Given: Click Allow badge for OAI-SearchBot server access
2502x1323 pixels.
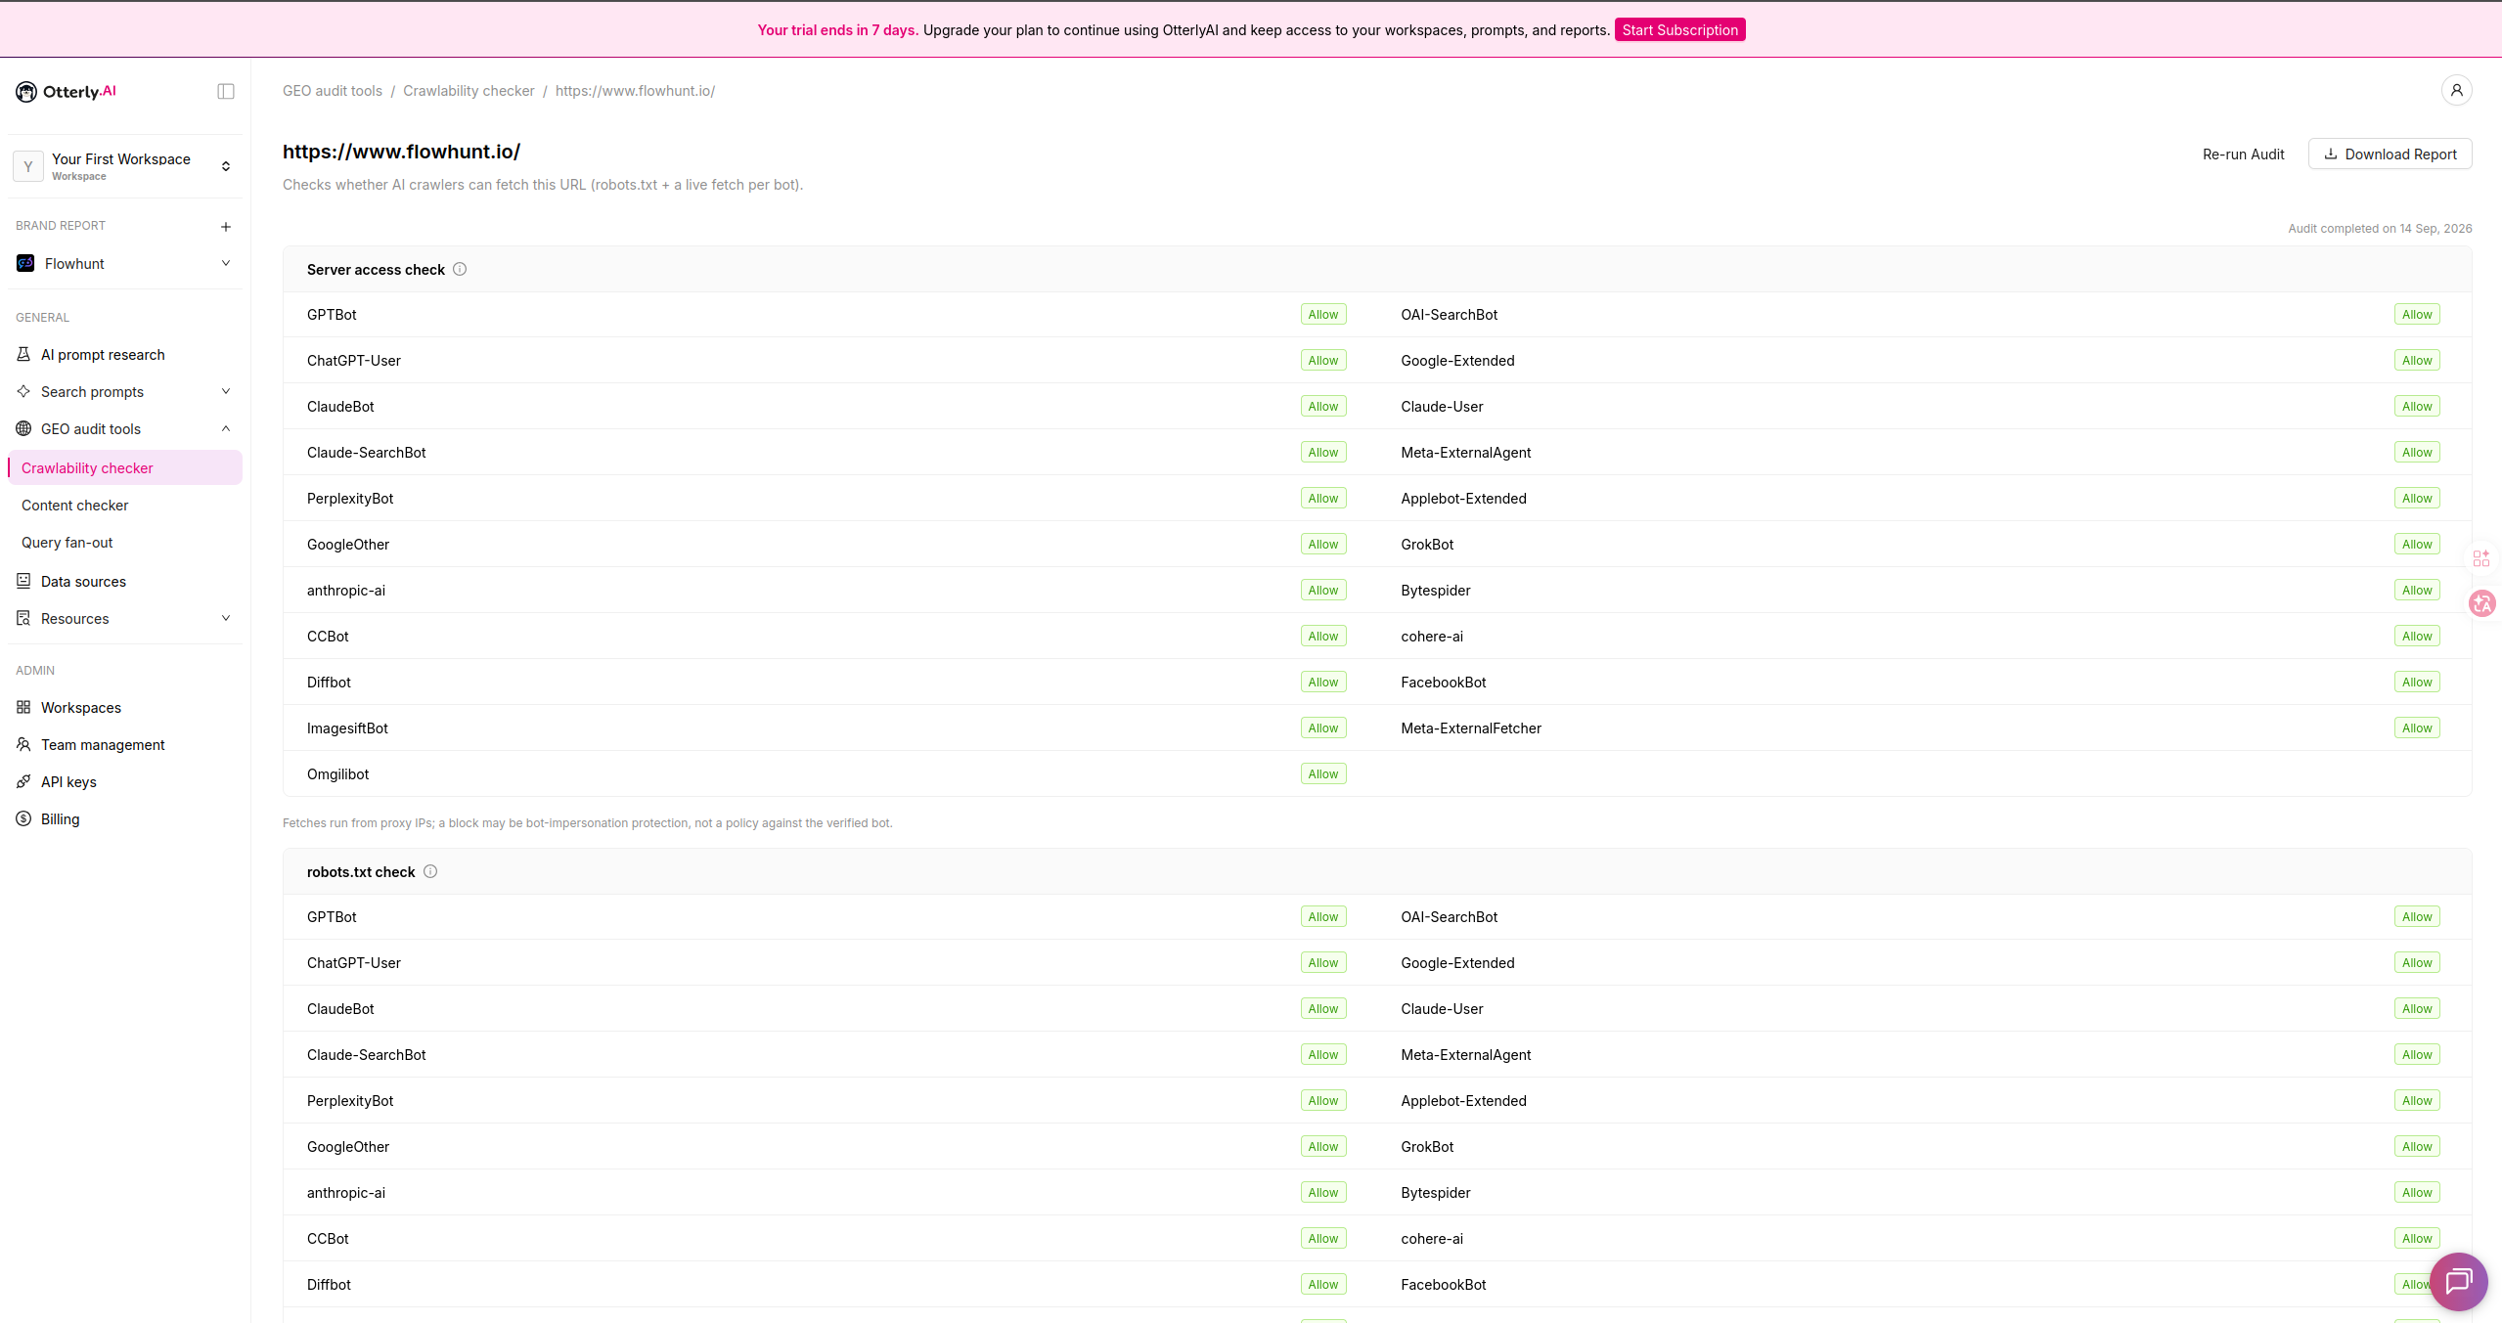Looking at the screenshot, I should [2416, 314].
